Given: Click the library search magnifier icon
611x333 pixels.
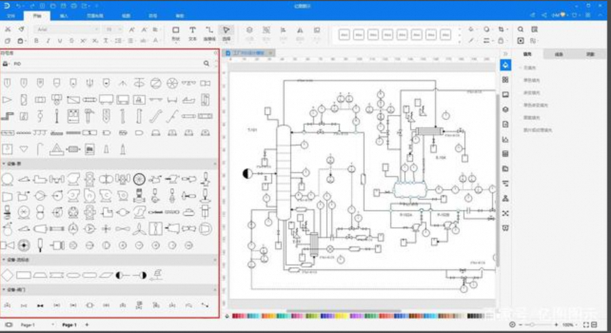Looking at the screenshot, I should click(207, 63).
